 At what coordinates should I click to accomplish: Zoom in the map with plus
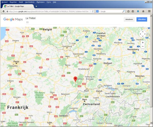click(143, 43)
